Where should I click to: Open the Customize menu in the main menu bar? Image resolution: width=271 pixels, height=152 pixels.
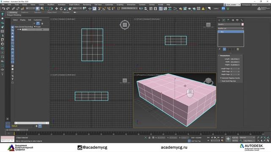coord(109,5)
